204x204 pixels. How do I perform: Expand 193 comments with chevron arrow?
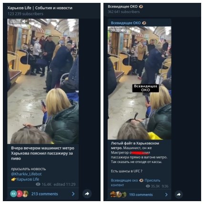pyautogui.click(x=166, y=194)
